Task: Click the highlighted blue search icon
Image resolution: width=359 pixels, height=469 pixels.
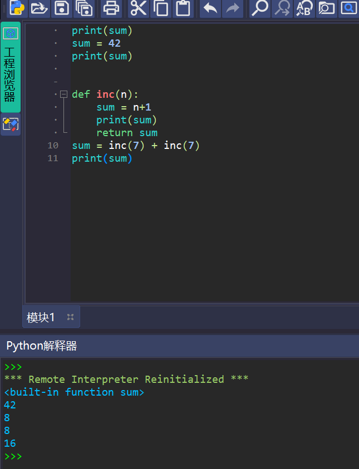Action: click(x=348, y=8)
